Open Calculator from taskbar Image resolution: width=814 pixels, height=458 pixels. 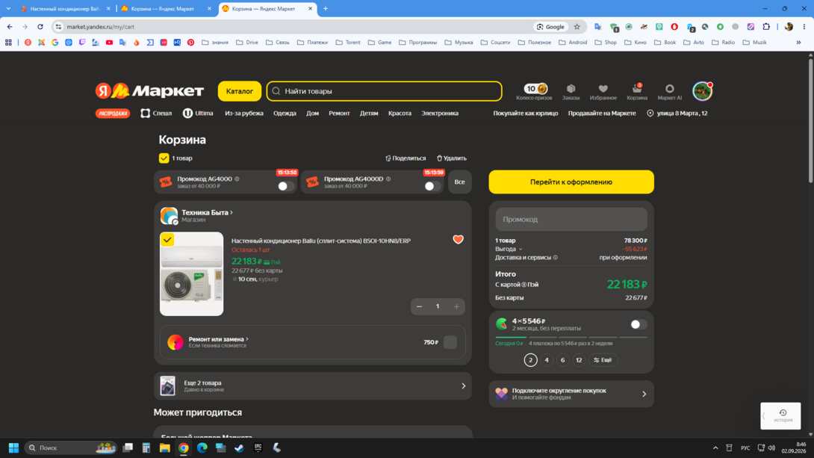[146, 448]
